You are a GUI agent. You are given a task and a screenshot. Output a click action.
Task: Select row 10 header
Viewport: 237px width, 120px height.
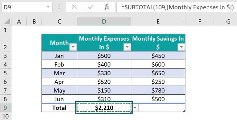tap(6, 116)
